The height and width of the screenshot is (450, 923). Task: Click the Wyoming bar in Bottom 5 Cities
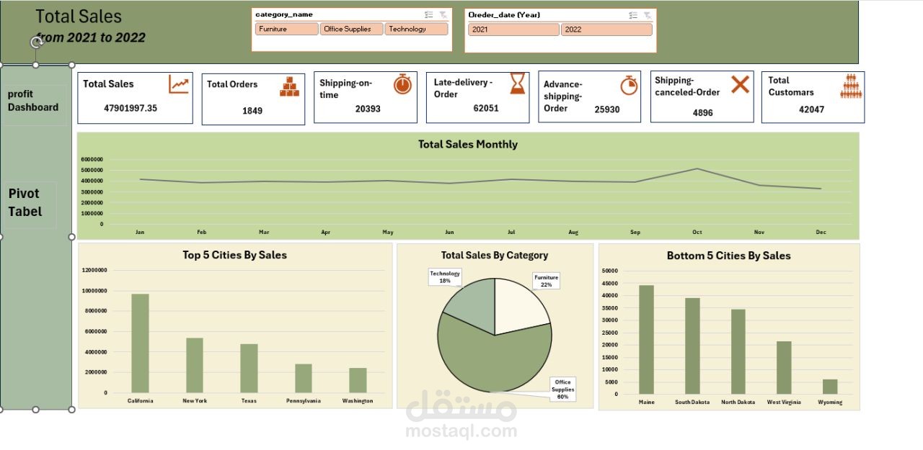tap(829, 387)
